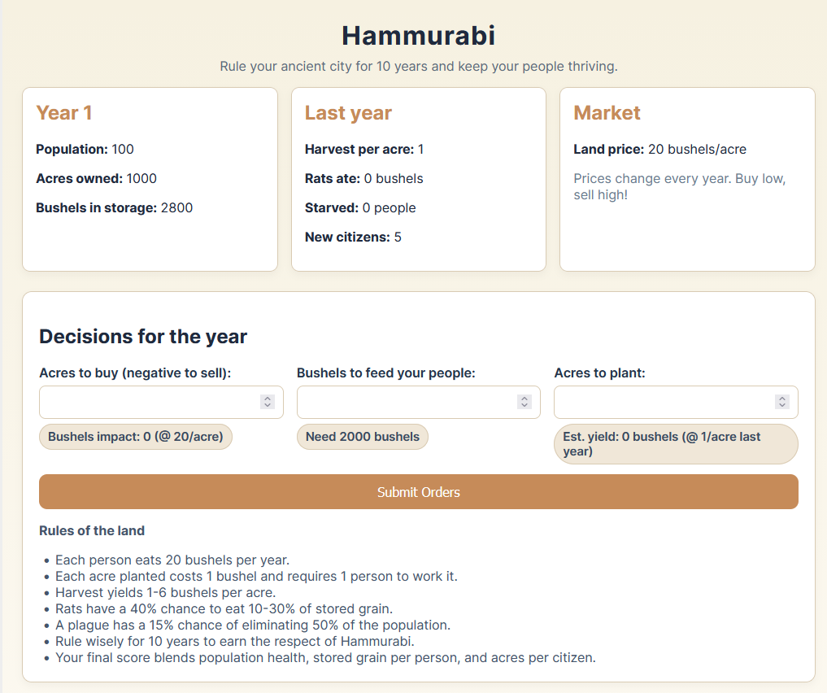Click the "Bushels to feed your people" label
This screenshot has width=827, height=693.
[x=385, y=373]
